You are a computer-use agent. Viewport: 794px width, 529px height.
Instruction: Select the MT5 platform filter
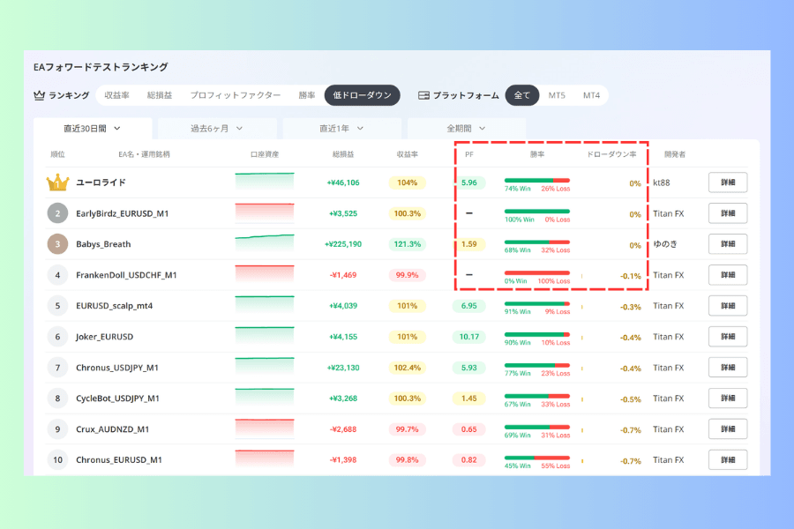point(557,95)
